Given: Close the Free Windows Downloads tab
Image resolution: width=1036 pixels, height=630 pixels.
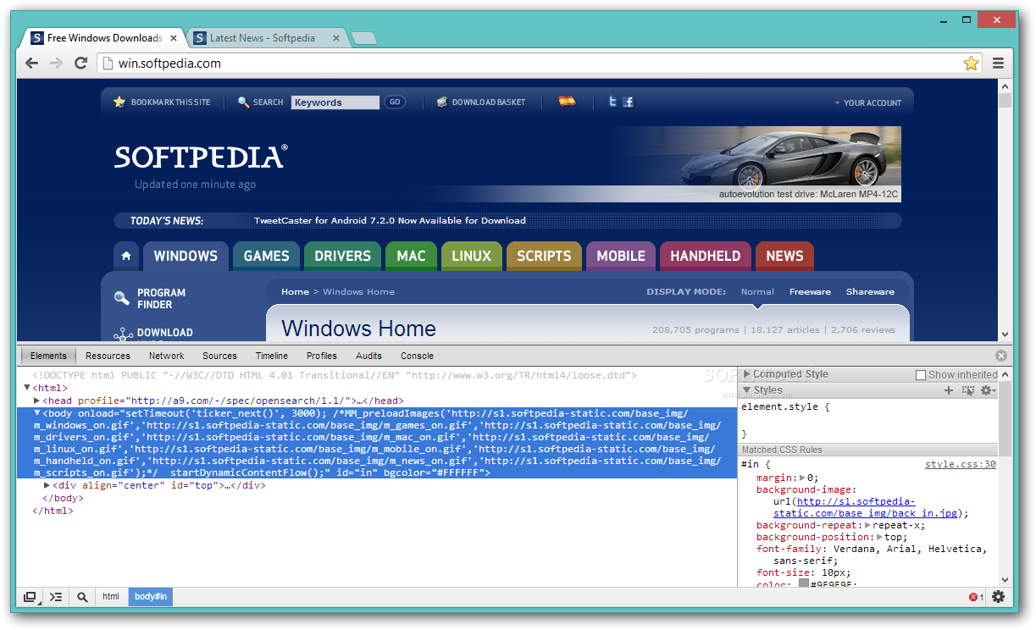Looking at the screenshot, I should (173, 38).
